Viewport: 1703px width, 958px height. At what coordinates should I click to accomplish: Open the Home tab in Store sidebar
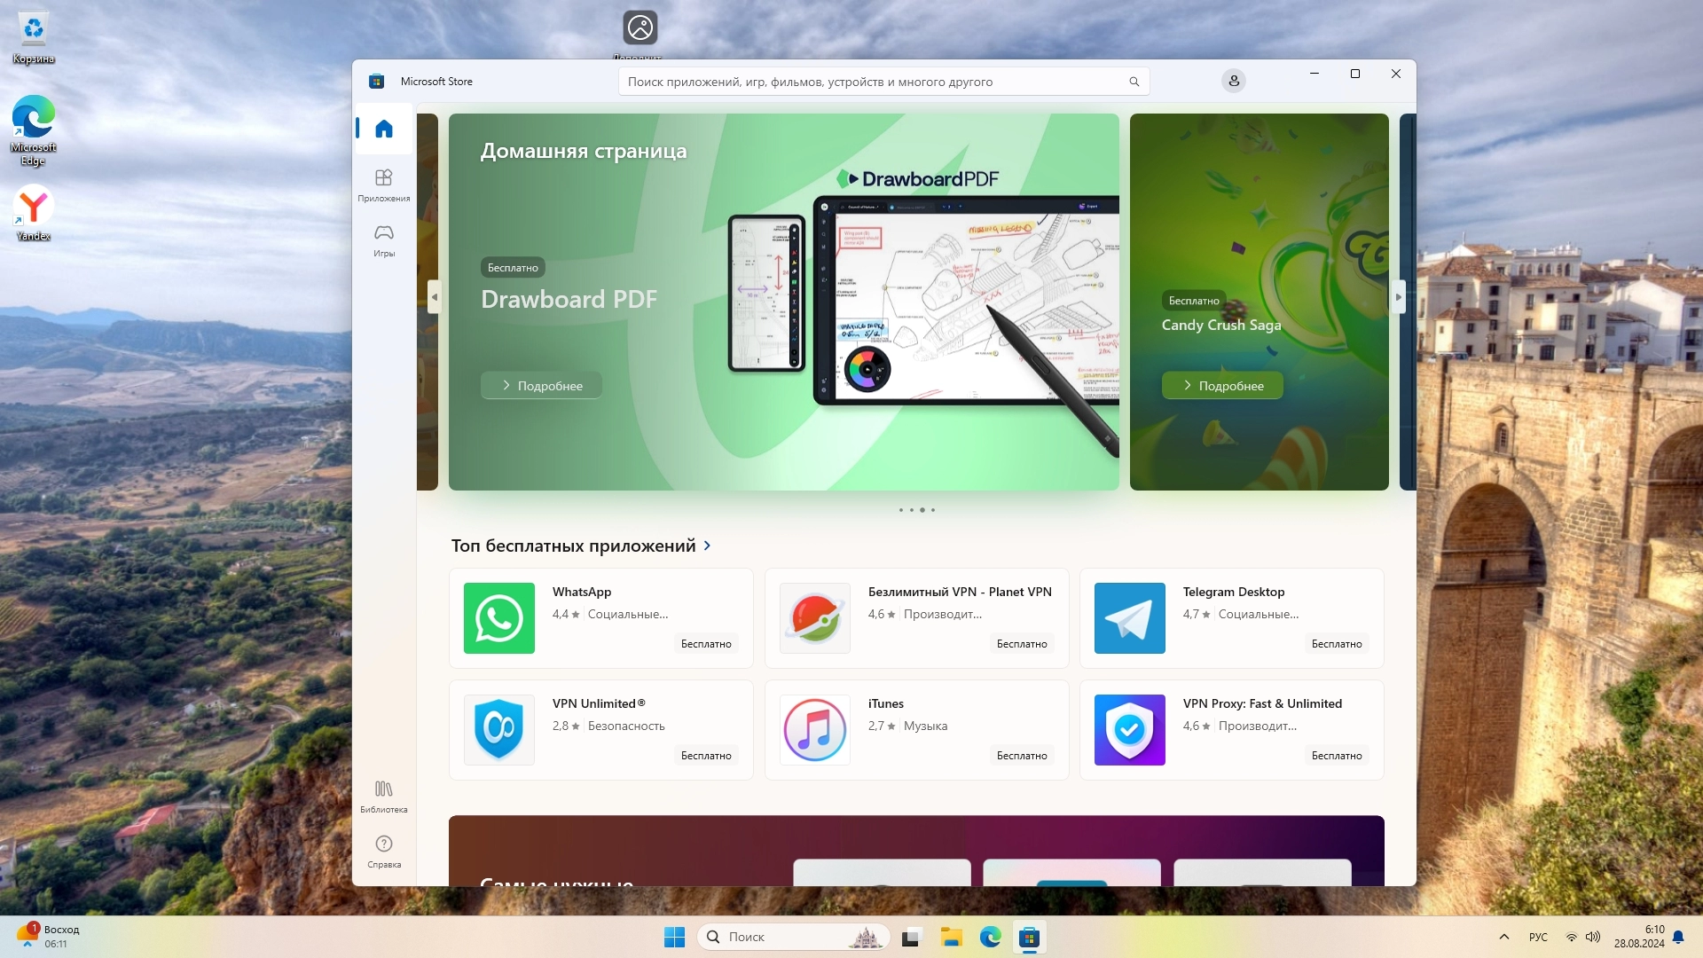click(383, 130)
